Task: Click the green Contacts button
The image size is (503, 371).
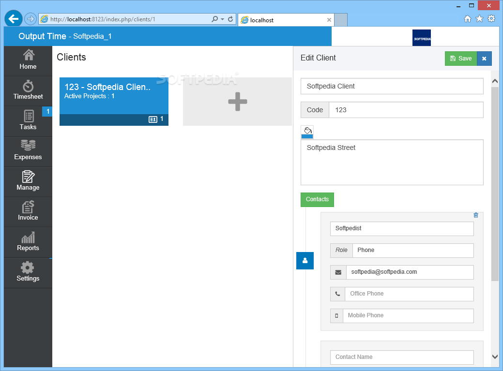Action: pos(317,199)
